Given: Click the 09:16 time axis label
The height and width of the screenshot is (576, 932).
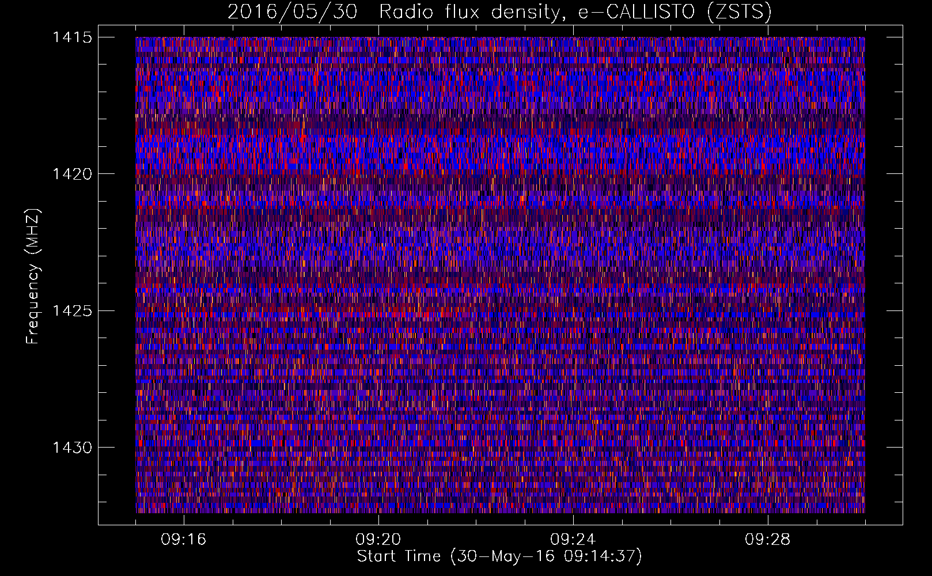Looking at the screenshot, I should point(184,540).
